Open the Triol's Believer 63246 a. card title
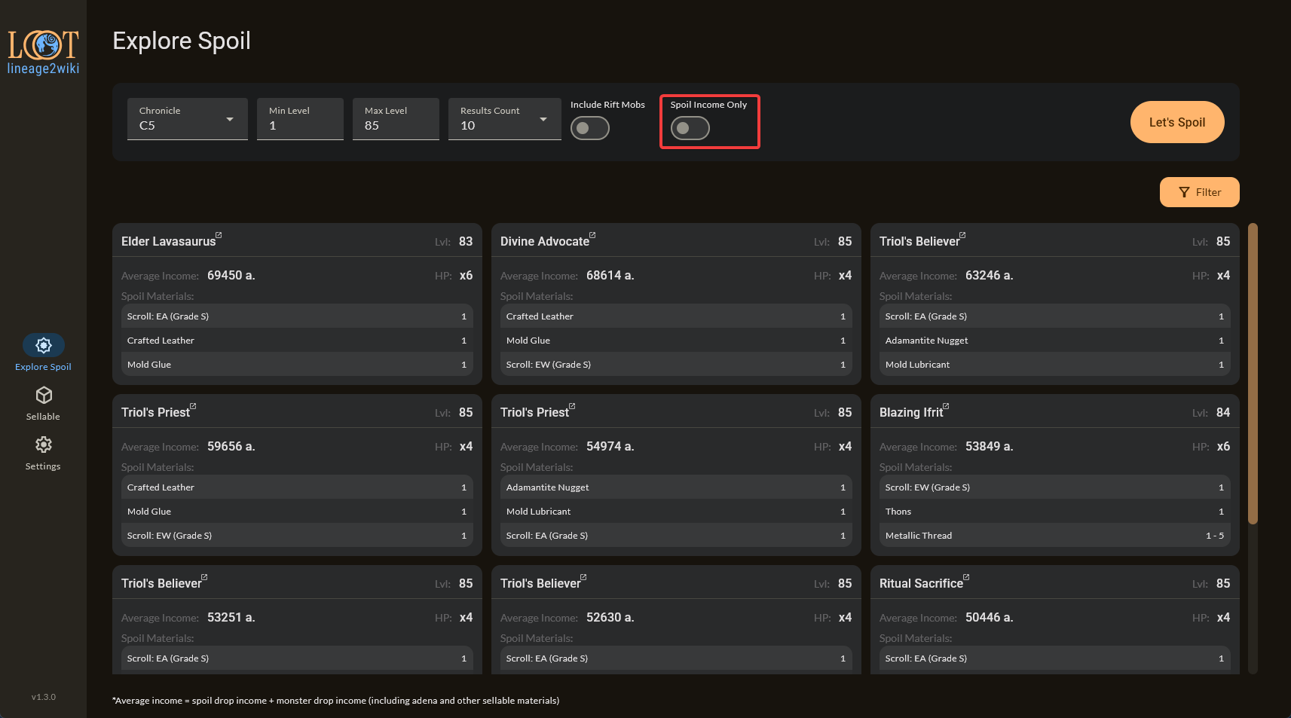Screen dimensions: 1291x718 919,241
